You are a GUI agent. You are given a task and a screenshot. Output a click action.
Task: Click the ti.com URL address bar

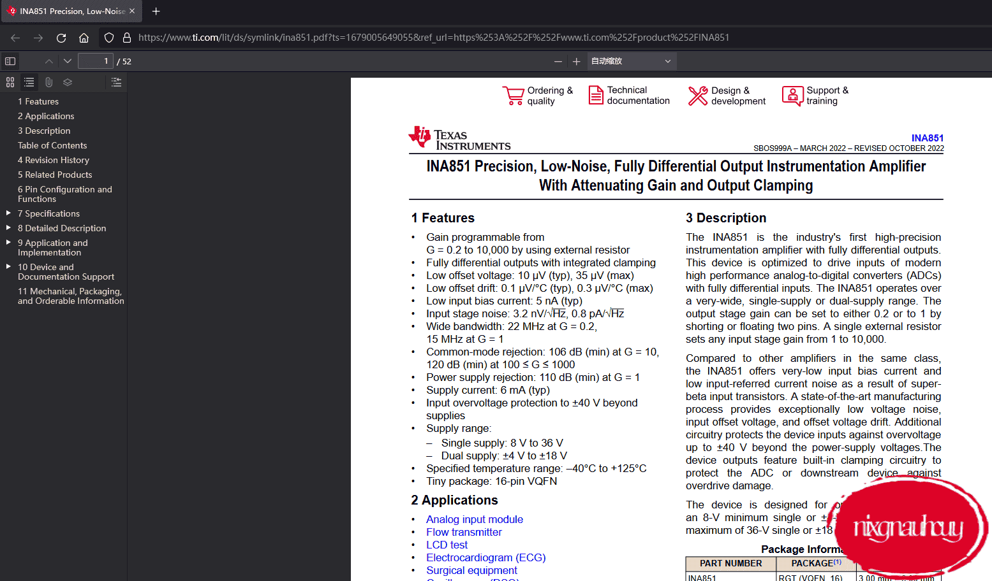(434, 38)
